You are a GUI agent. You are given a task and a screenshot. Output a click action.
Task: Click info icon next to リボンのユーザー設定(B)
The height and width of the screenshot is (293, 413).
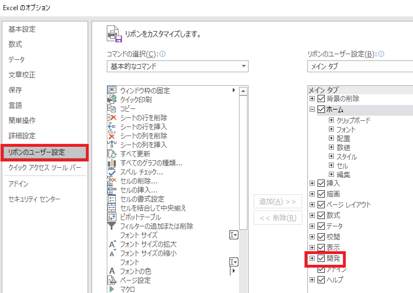pyautogui.click(x=381, y=54)
